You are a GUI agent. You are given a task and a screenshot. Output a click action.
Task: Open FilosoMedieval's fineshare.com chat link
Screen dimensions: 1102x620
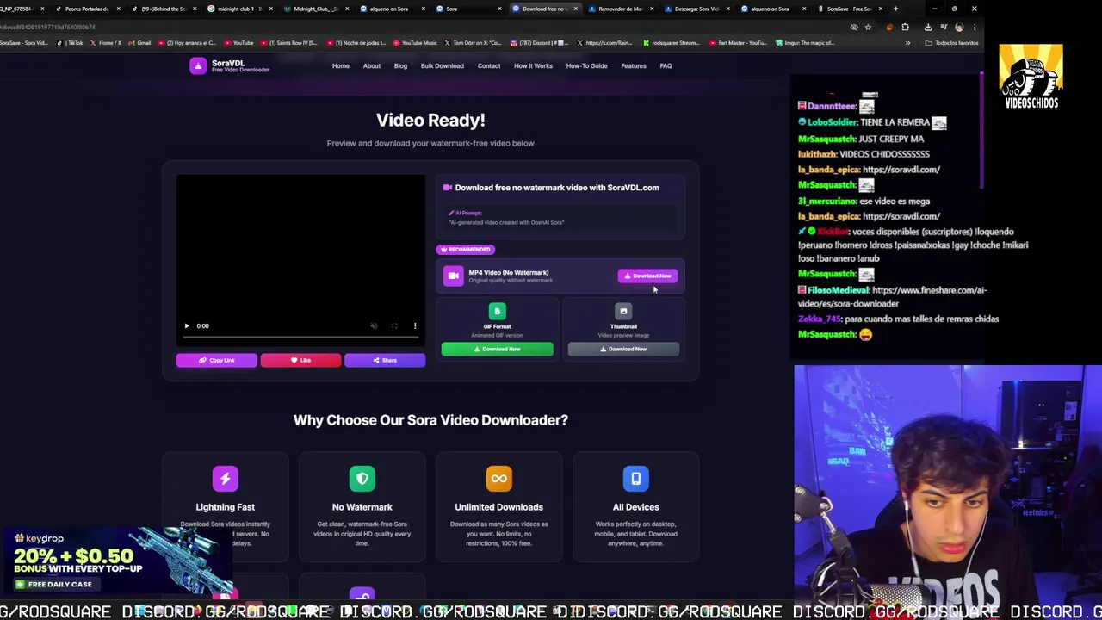click(893, 297)
